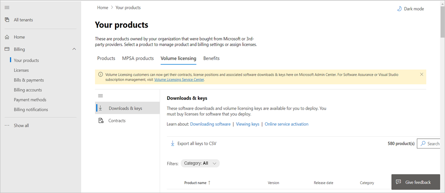445x193 pixels.
Task: Click the Home house icon in sidebar
Action: (7, 37)
